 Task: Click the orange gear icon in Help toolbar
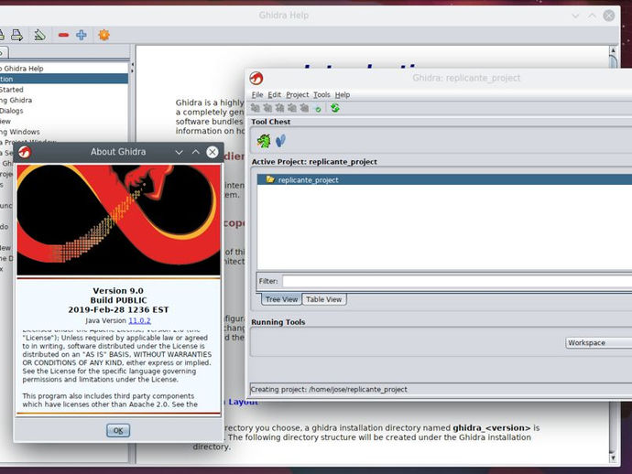(x=104, y=35)
